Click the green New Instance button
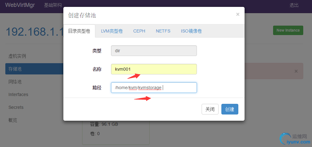Screen dimensions: 312x147 [288, 30]
